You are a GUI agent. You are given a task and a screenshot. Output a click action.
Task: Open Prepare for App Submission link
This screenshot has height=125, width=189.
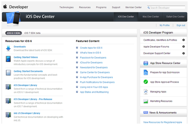coord(165,72)
